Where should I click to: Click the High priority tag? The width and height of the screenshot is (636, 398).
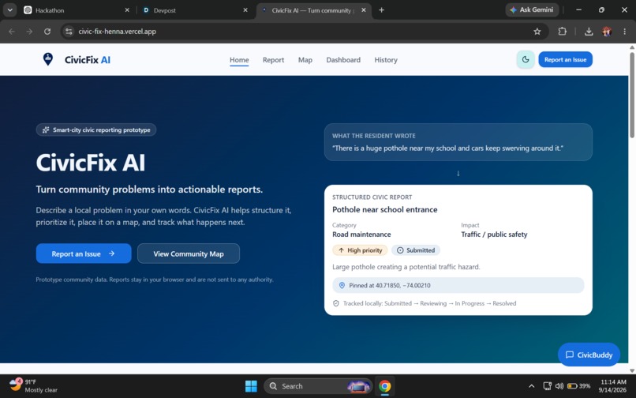point(360,250)
